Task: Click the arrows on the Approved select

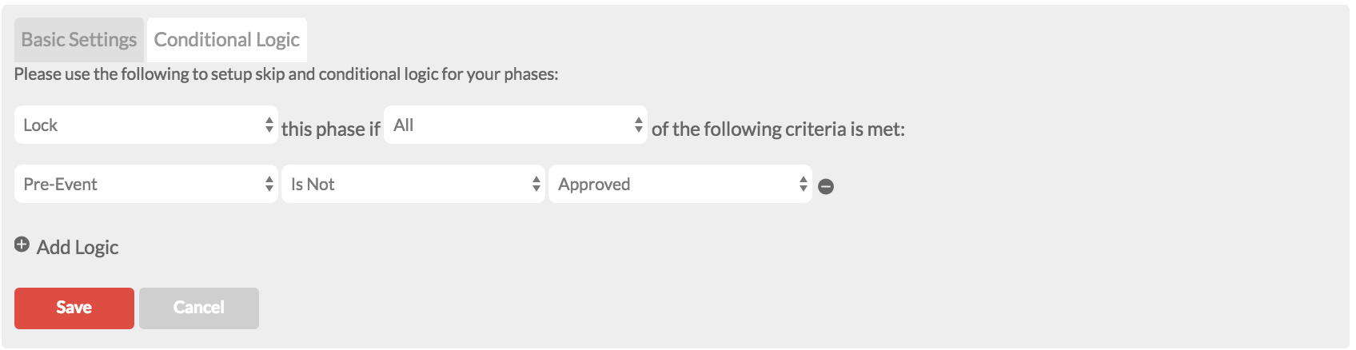Action: (803, 184)
